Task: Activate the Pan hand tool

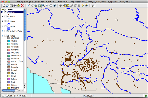Action: click(x=51, y=6)
